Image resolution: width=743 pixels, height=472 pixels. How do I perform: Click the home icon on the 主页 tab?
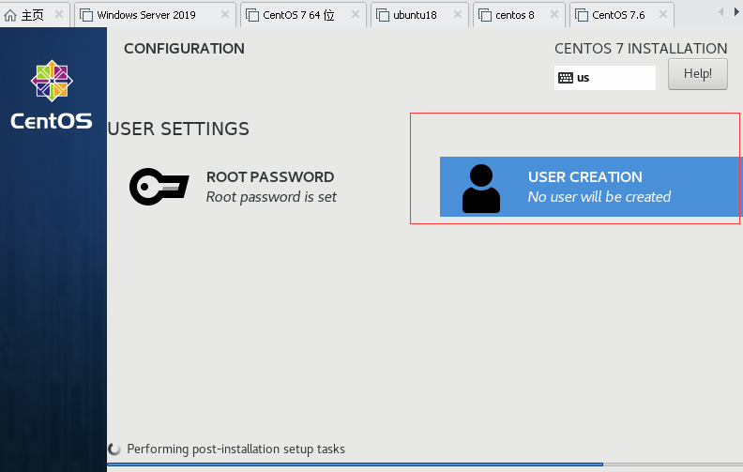pos(11,15)
